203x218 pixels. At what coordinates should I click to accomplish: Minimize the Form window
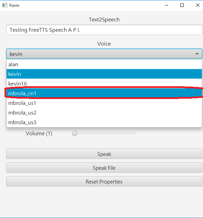(x=167, y=5)
